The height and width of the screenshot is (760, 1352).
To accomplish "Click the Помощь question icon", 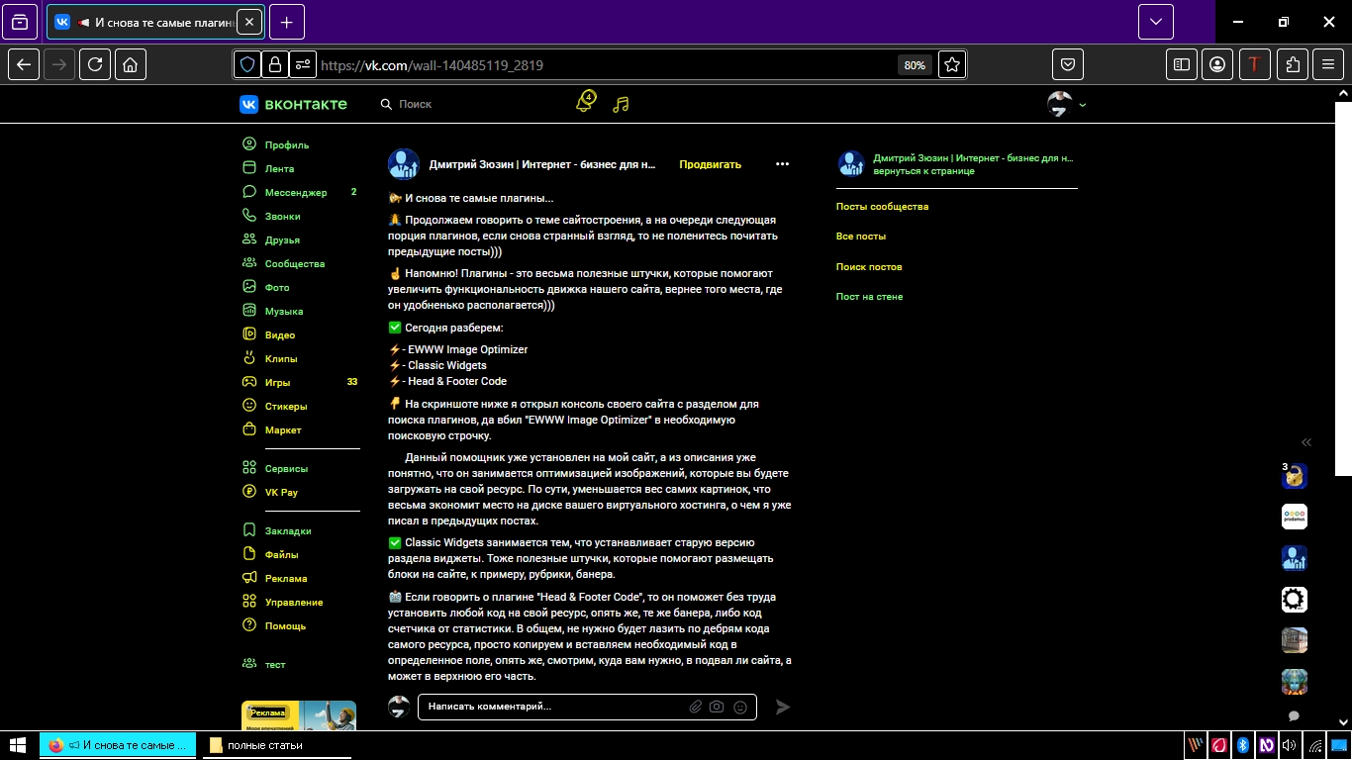I will [x=249, y=625].
